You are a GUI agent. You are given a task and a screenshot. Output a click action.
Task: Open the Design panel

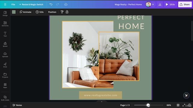[5, 13]
